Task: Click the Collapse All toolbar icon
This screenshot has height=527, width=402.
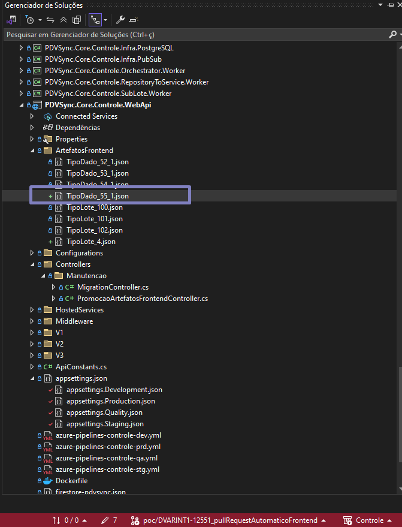Action: point(64,19)
